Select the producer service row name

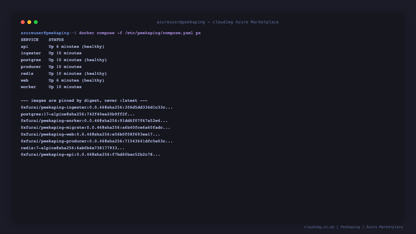(31, 67)
